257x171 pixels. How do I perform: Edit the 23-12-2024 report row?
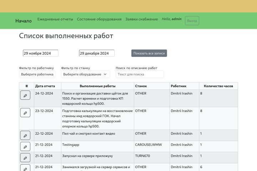tap(25, 113)
